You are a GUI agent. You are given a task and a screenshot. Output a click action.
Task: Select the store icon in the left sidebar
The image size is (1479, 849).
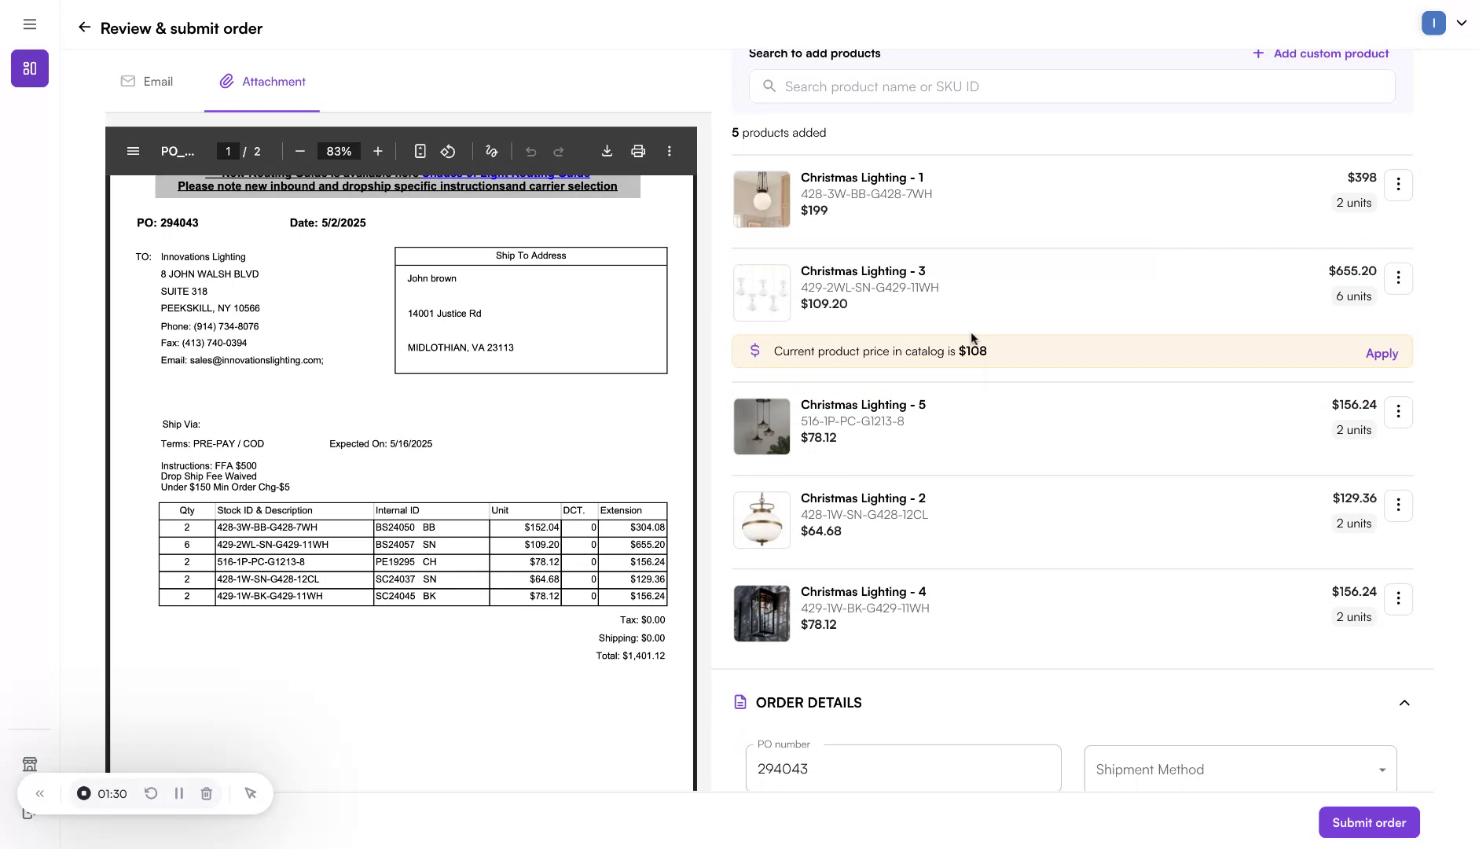(30, 763)
